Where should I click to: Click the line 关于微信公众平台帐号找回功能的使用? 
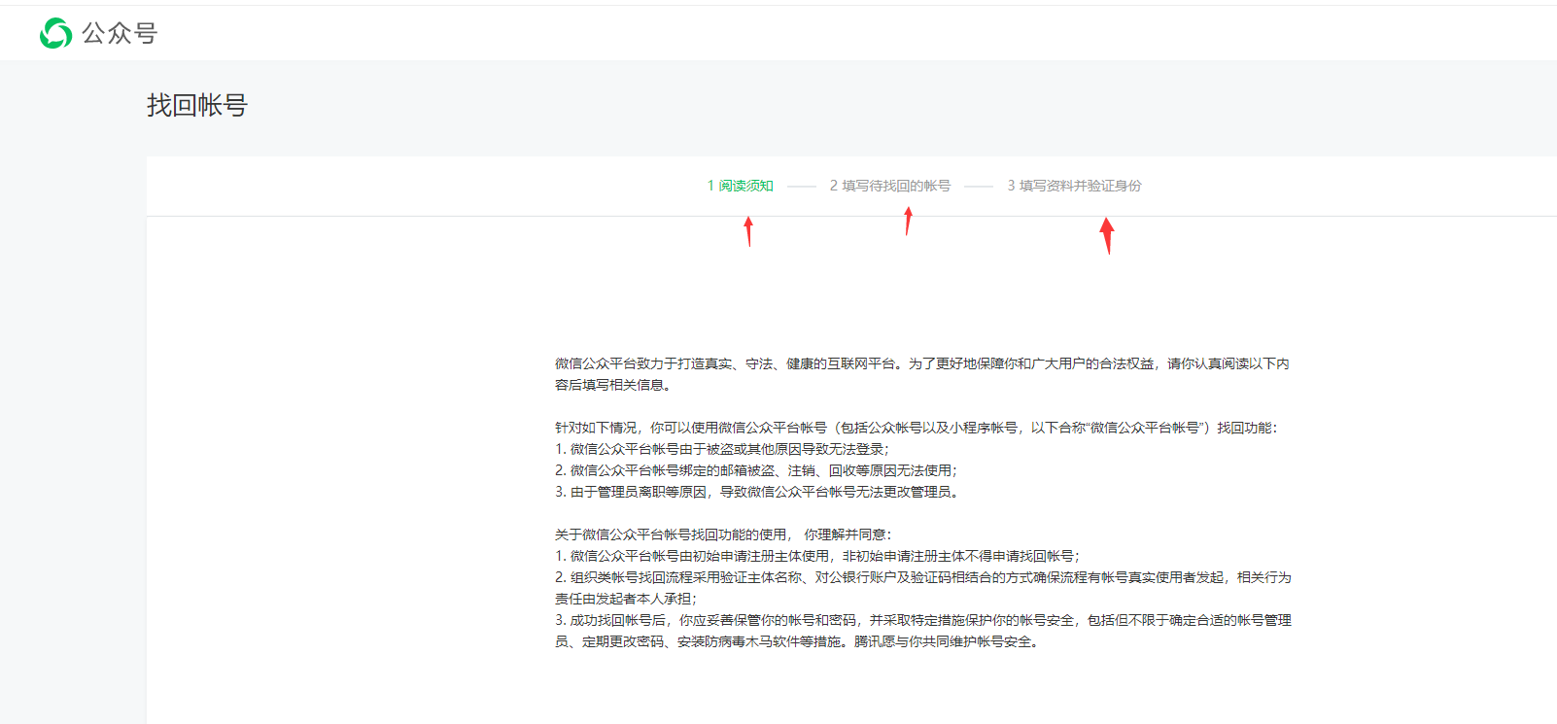tap(723, 534)
